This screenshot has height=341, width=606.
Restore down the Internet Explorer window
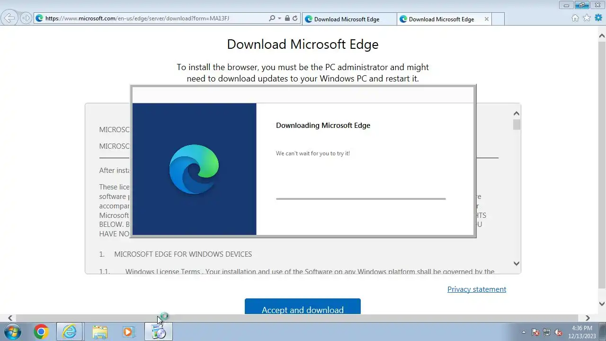coord(582,5)
